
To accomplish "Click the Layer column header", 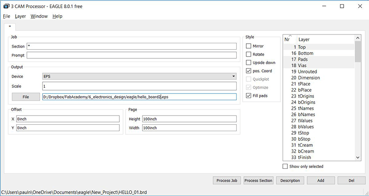I will (326, 40).
